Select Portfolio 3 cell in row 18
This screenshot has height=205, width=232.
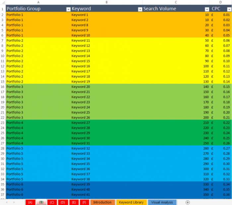pyautogui.click(x=38, y=97)
